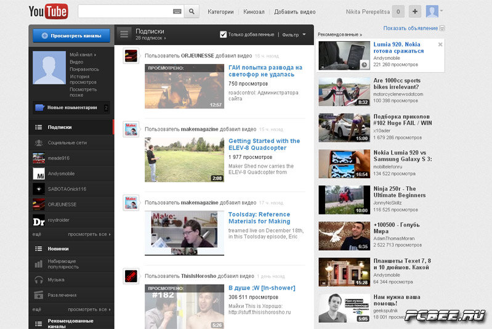Open В душе :W [In-shower] title
Image resolution: width=492 pixels, height=329 pixels.
262,288
